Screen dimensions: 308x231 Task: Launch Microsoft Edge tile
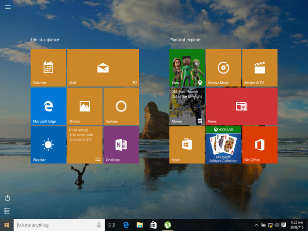point(49,107)
